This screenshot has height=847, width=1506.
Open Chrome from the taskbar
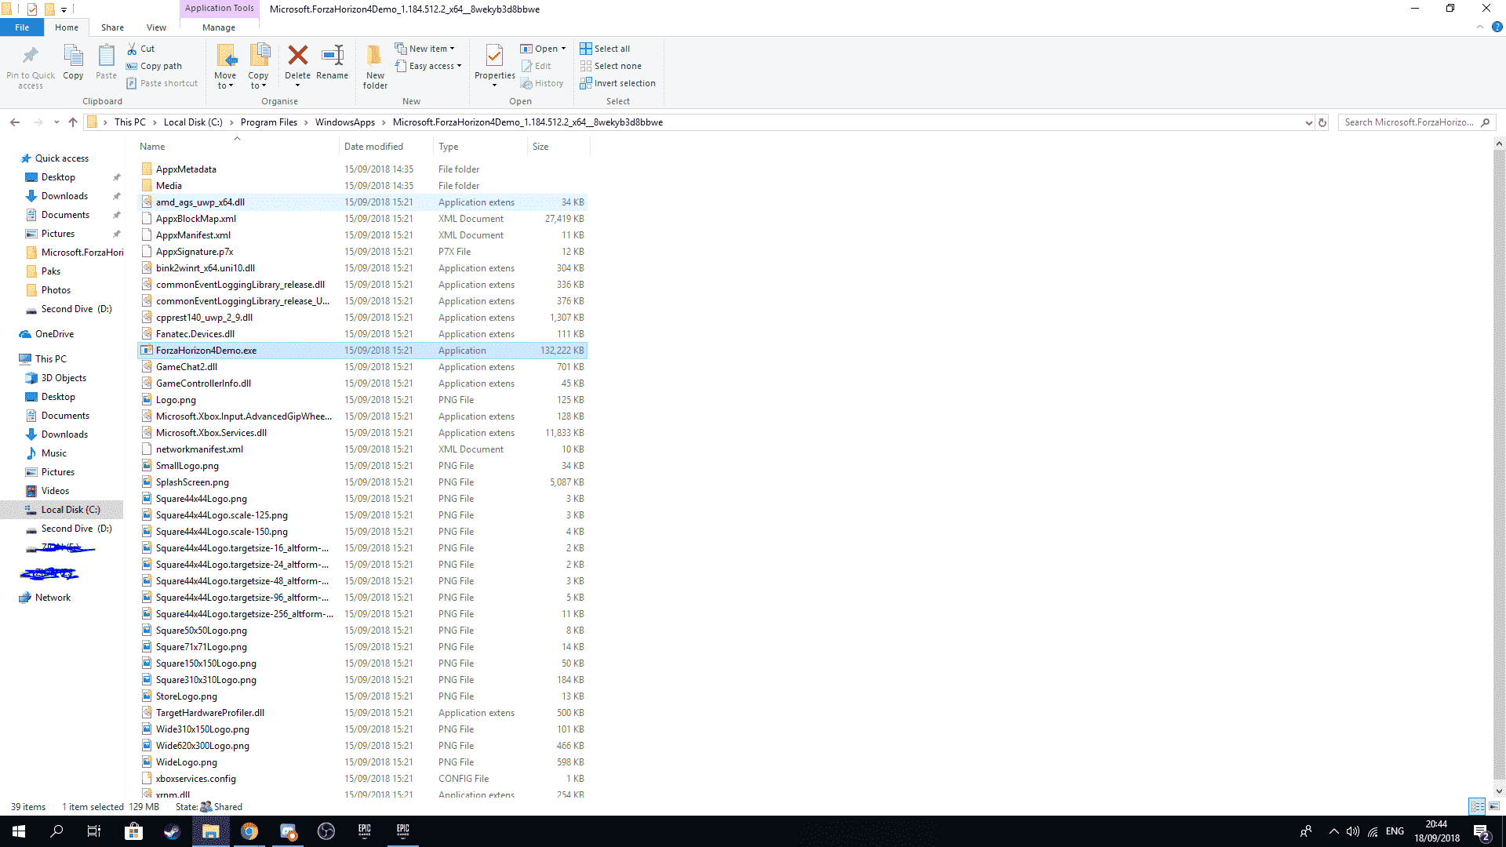249,831
